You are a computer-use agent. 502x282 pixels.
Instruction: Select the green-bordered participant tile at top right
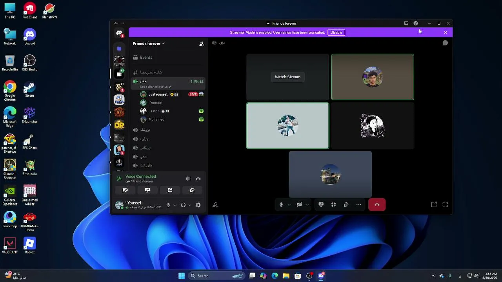point(373,77)
